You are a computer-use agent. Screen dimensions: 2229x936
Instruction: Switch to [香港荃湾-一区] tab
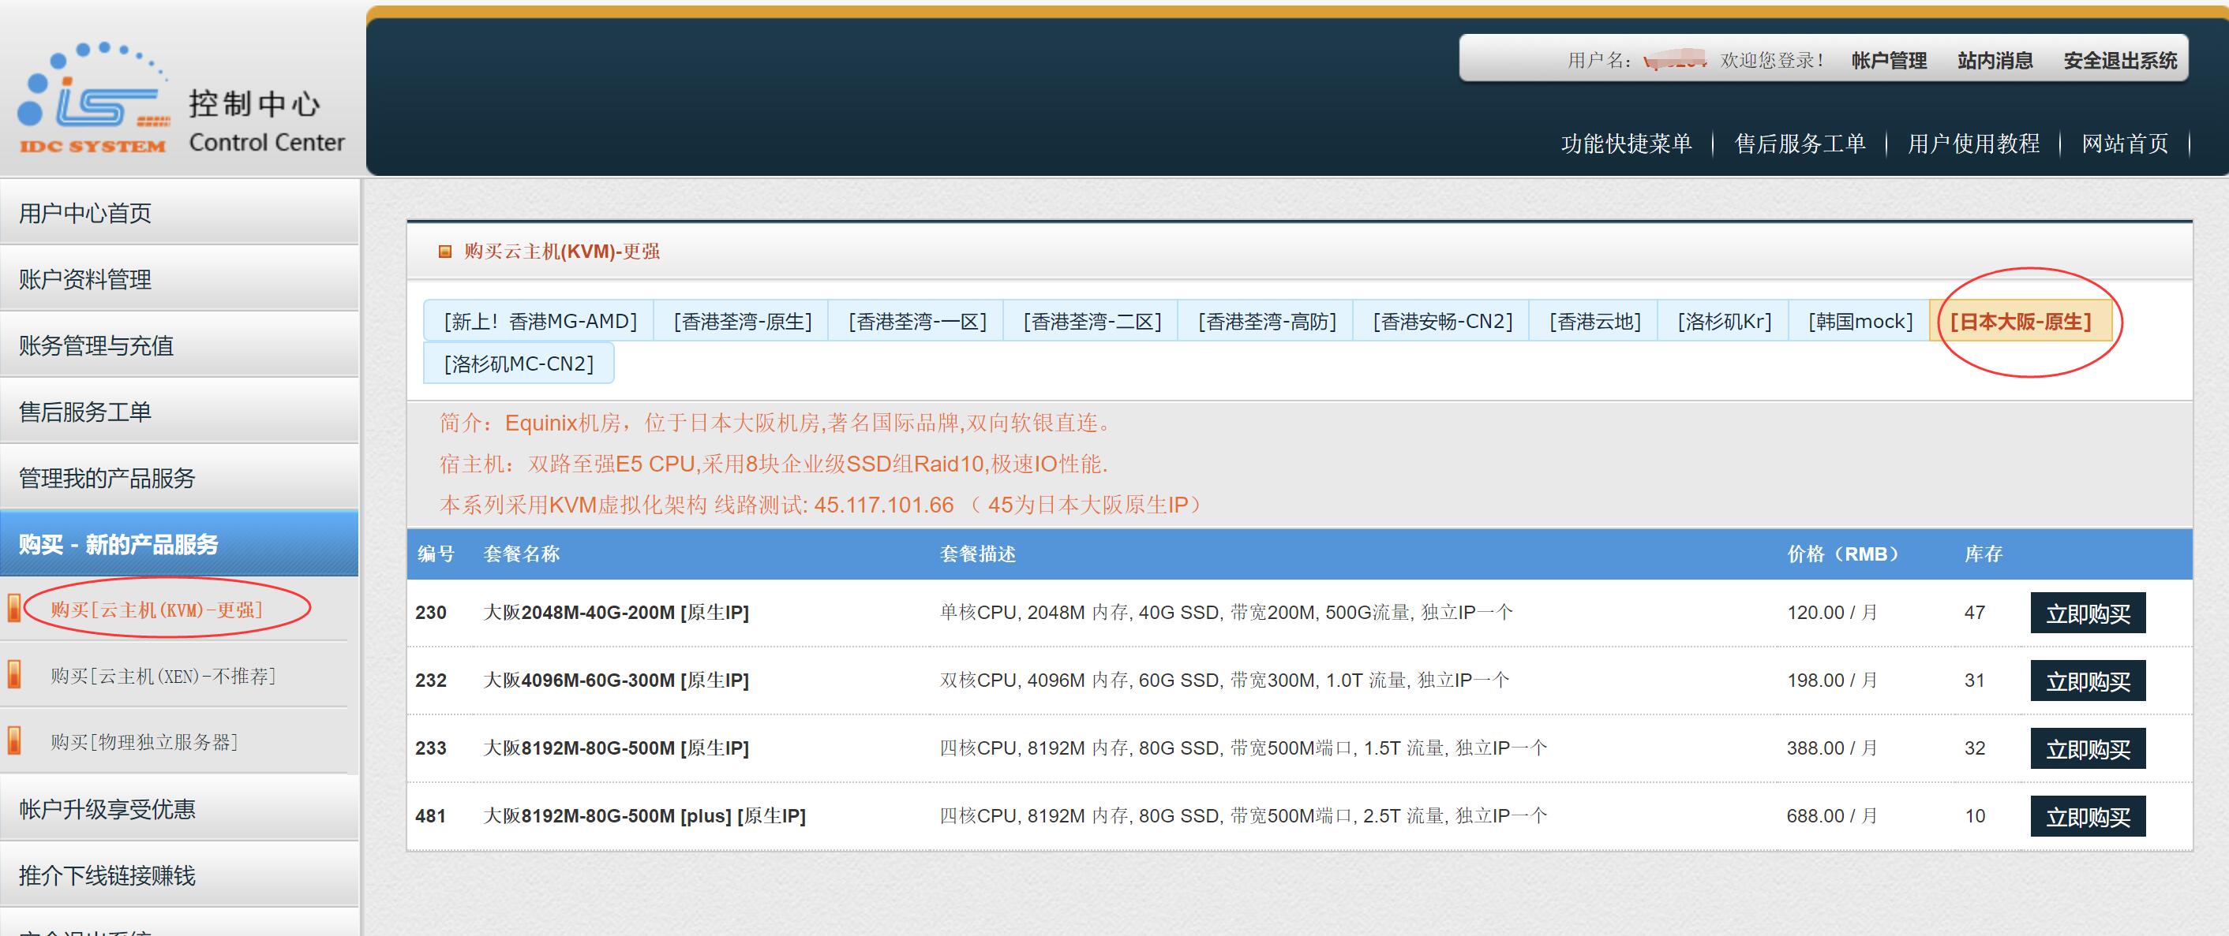[917, 322]
